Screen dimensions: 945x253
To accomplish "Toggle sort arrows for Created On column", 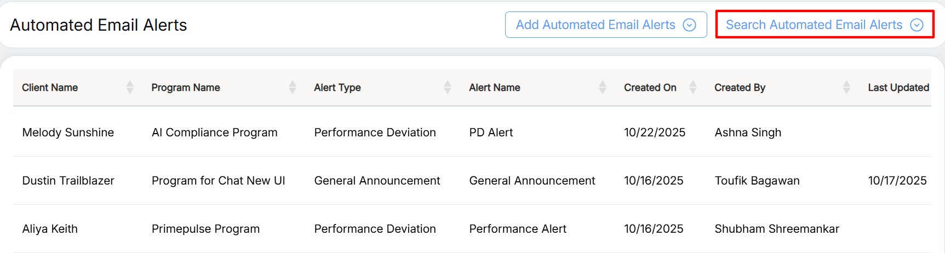I will click(693, 87).
